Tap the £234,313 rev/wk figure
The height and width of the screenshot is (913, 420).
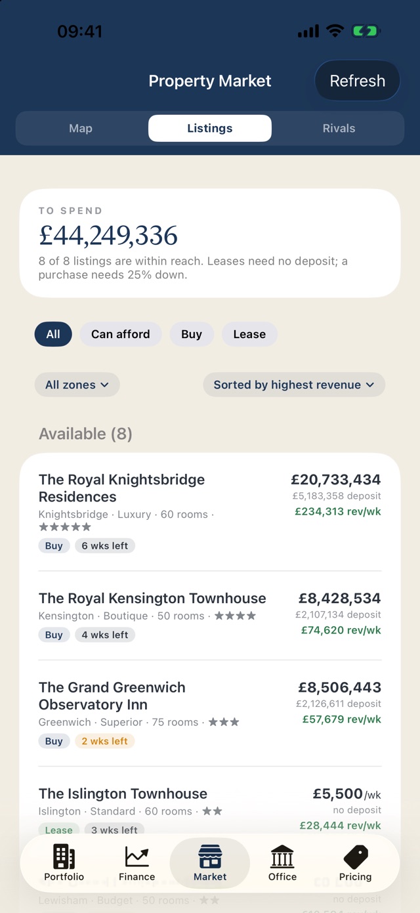(338, 511)
